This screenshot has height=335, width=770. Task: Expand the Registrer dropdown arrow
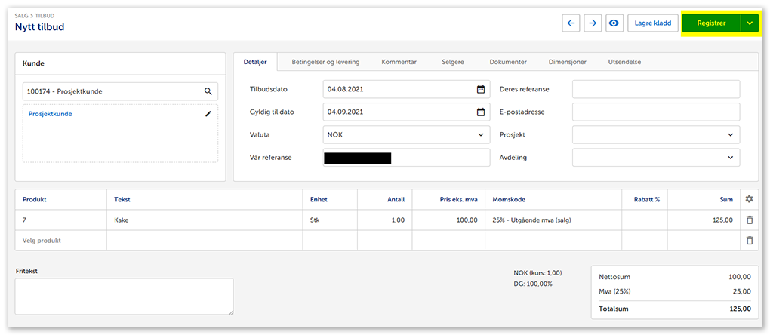tap(749, 23)
